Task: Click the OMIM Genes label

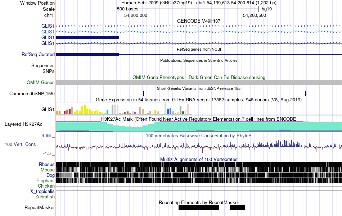Action: 41,83
